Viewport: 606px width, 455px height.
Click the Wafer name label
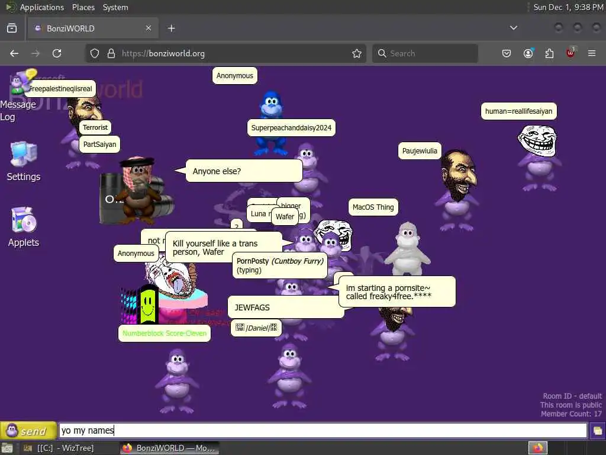click(285, 217)
